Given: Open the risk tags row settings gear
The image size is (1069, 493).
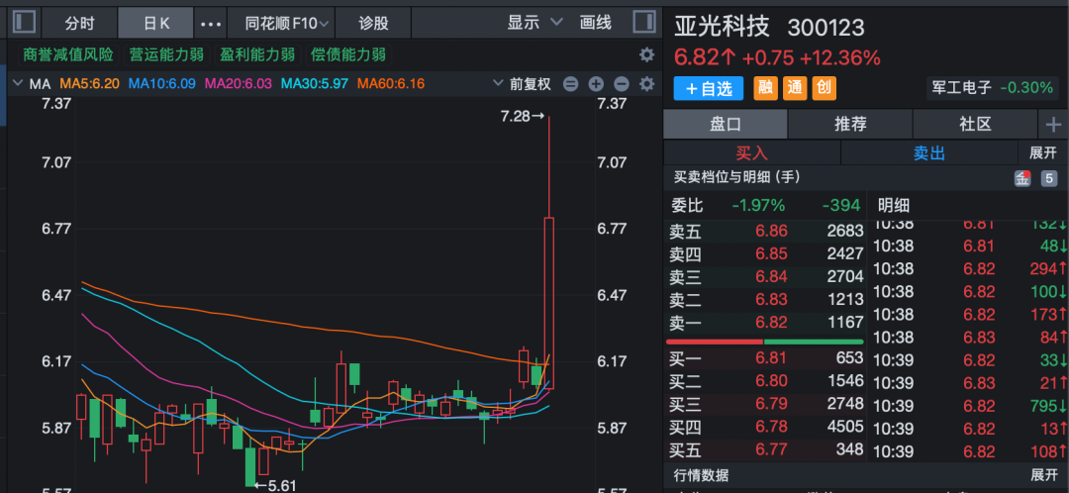Looking at the screenshot, I should point(646,54).
